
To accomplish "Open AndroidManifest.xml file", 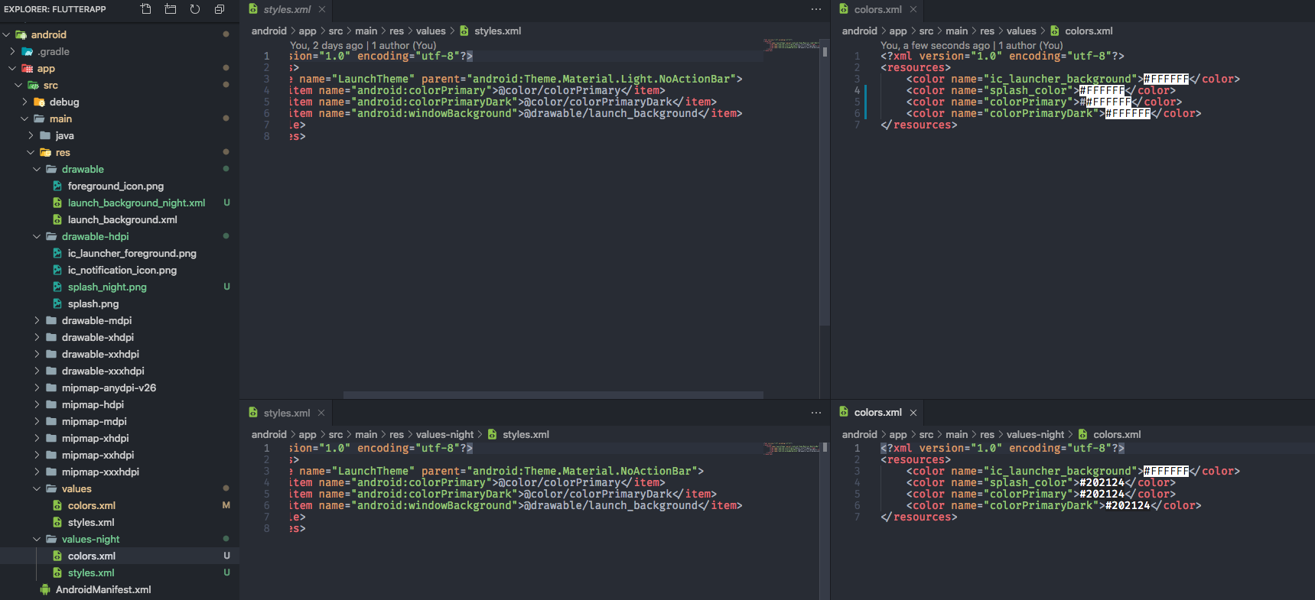I will 103,589.
